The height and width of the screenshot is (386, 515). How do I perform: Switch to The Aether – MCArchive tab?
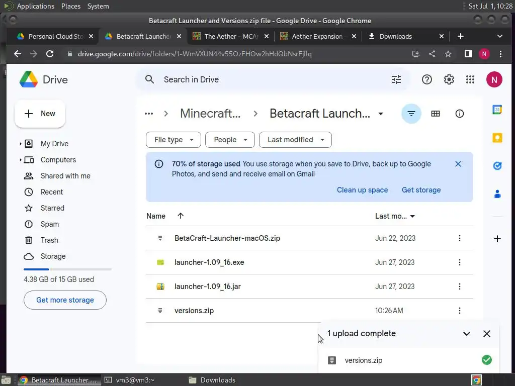click(231, 36)
